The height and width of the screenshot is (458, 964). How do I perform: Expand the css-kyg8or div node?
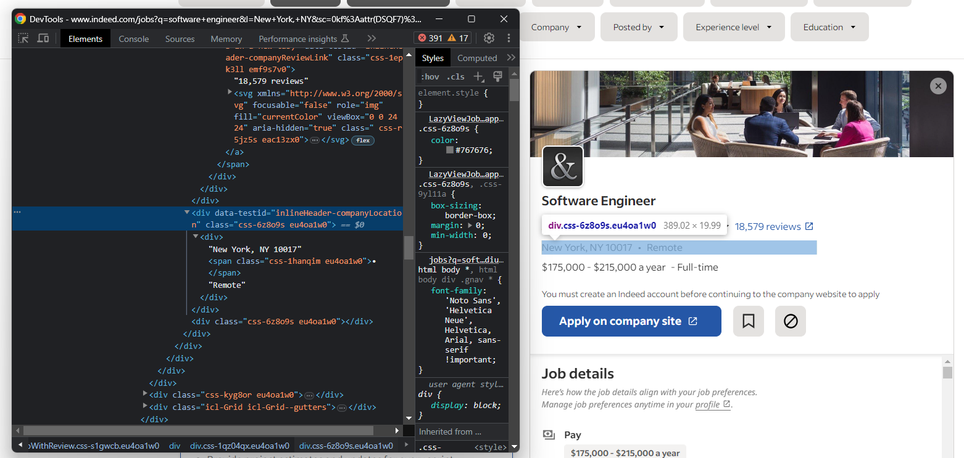146,395
